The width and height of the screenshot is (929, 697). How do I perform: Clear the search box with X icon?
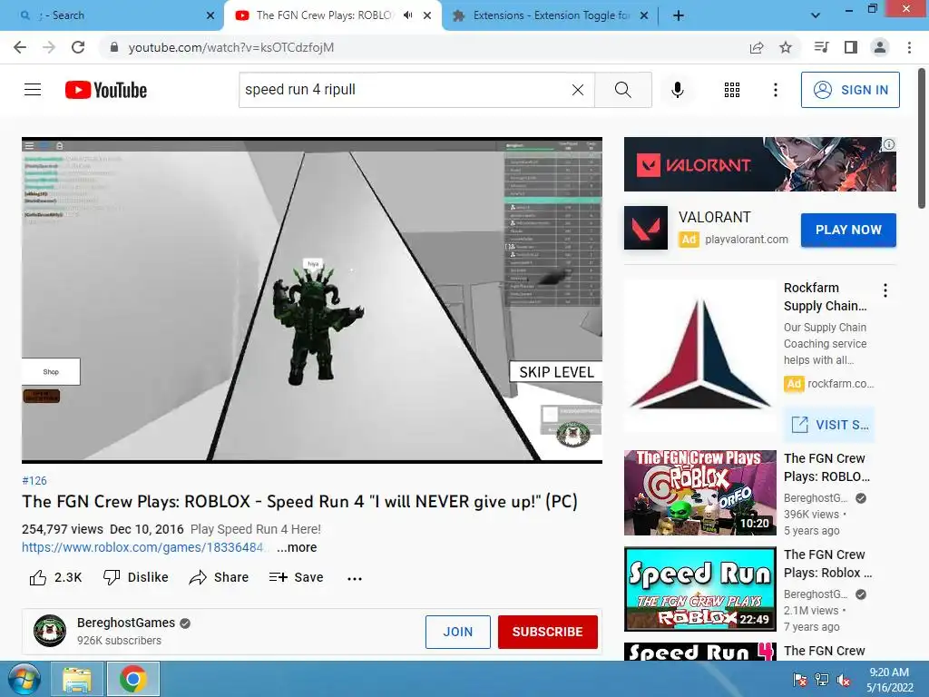click(578, 90)
